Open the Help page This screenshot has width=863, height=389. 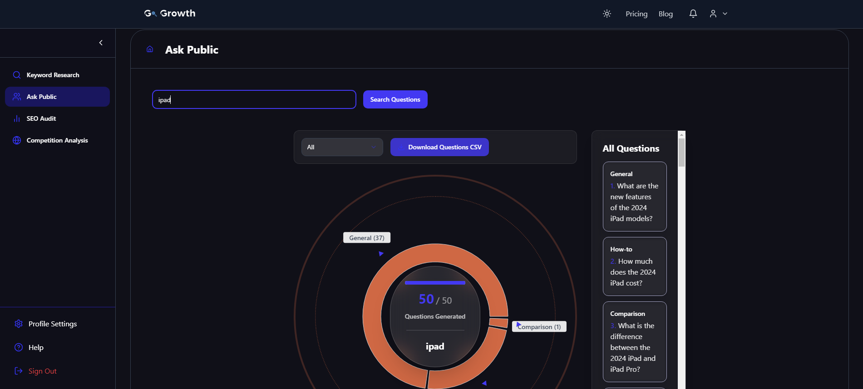[x=36, y=347]
